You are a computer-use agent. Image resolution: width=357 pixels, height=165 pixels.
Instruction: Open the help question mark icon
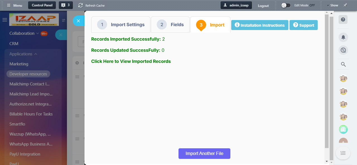click(x=343, y=19)
